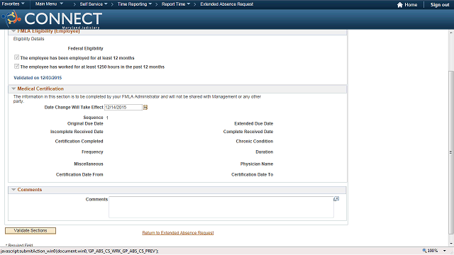Open the comments pop-out editor icon
Image resolution: width=454 pixels, height=255 pixels.
(336, 199)
